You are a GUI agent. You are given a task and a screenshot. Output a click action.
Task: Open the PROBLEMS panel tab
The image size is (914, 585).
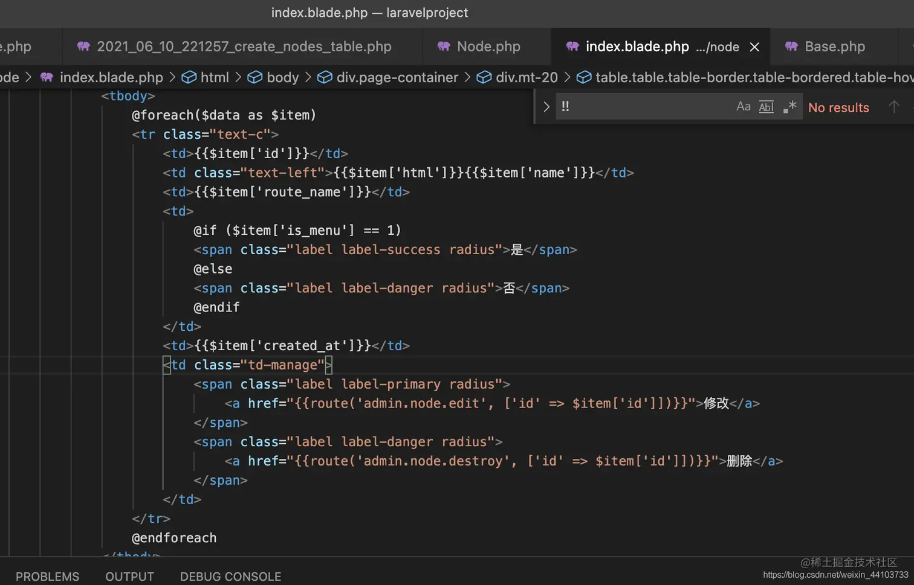pyautogui.click(x=47, y=577)
